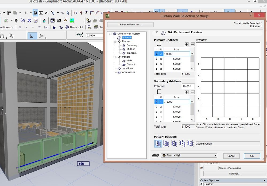
Task: Click the first Pattern position icon
Action: 158,144
